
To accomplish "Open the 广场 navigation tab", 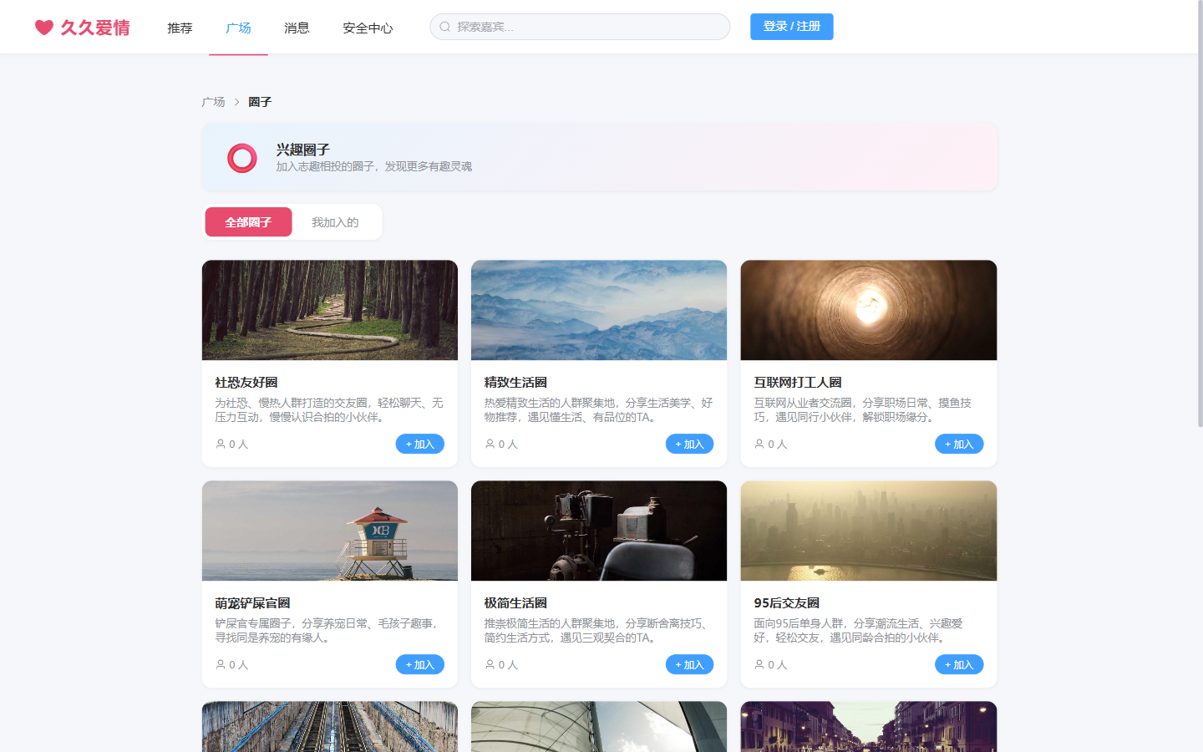I will (238, 28).
